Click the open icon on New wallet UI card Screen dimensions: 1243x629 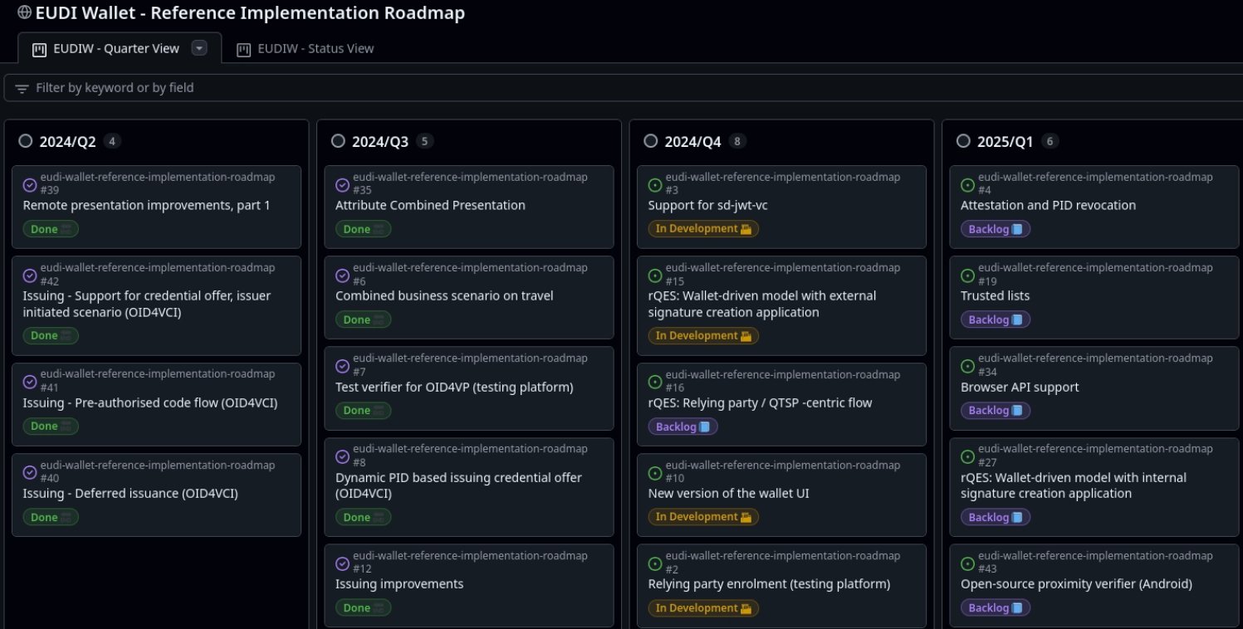(655, 473)
